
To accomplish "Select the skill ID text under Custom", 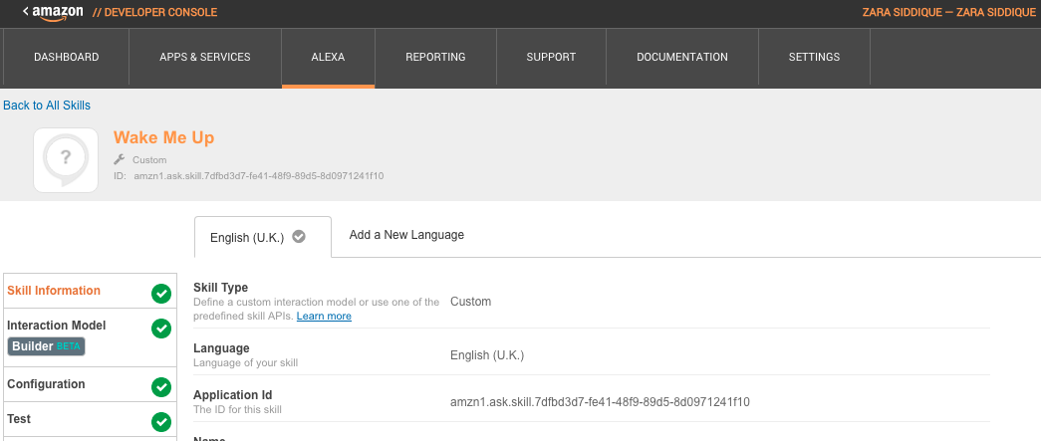I will click(259, 176).
